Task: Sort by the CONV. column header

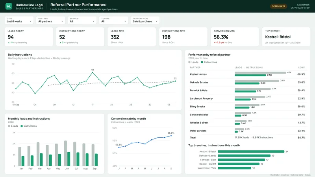Action: (x=302, y=68)
